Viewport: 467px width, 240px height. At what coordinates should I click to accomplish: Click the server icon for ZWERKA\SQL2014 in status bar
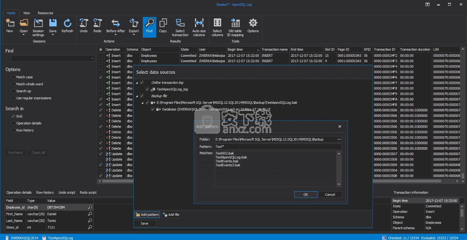pyautogui.click(x=7, y=238)
